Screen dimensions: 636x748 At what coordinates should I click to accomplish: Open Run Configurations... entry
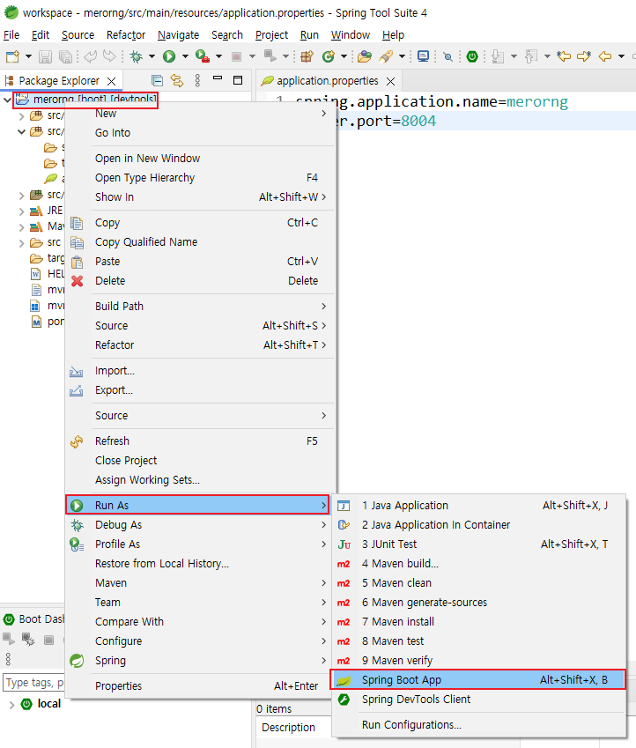click(478, 724)
